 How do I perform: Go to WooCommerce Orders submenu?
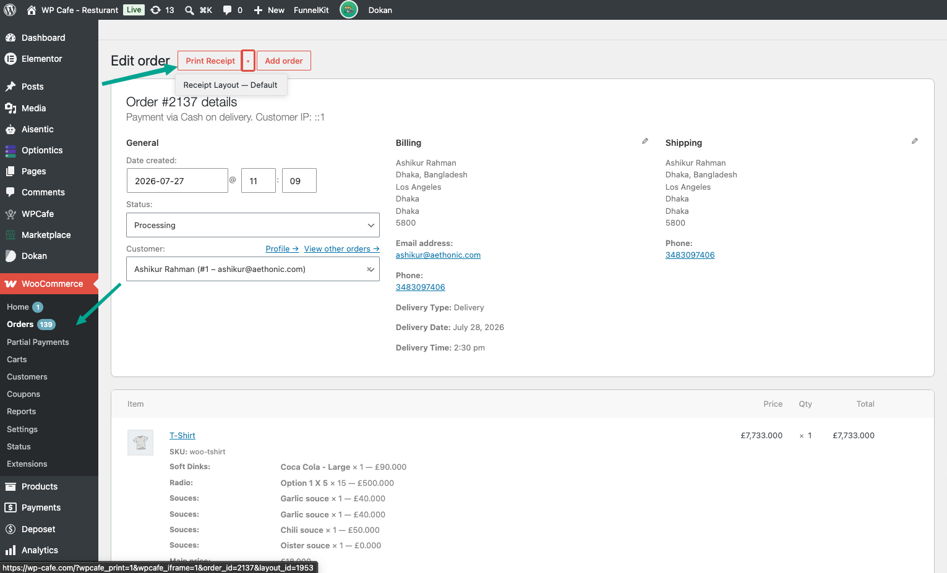(20, 325)
